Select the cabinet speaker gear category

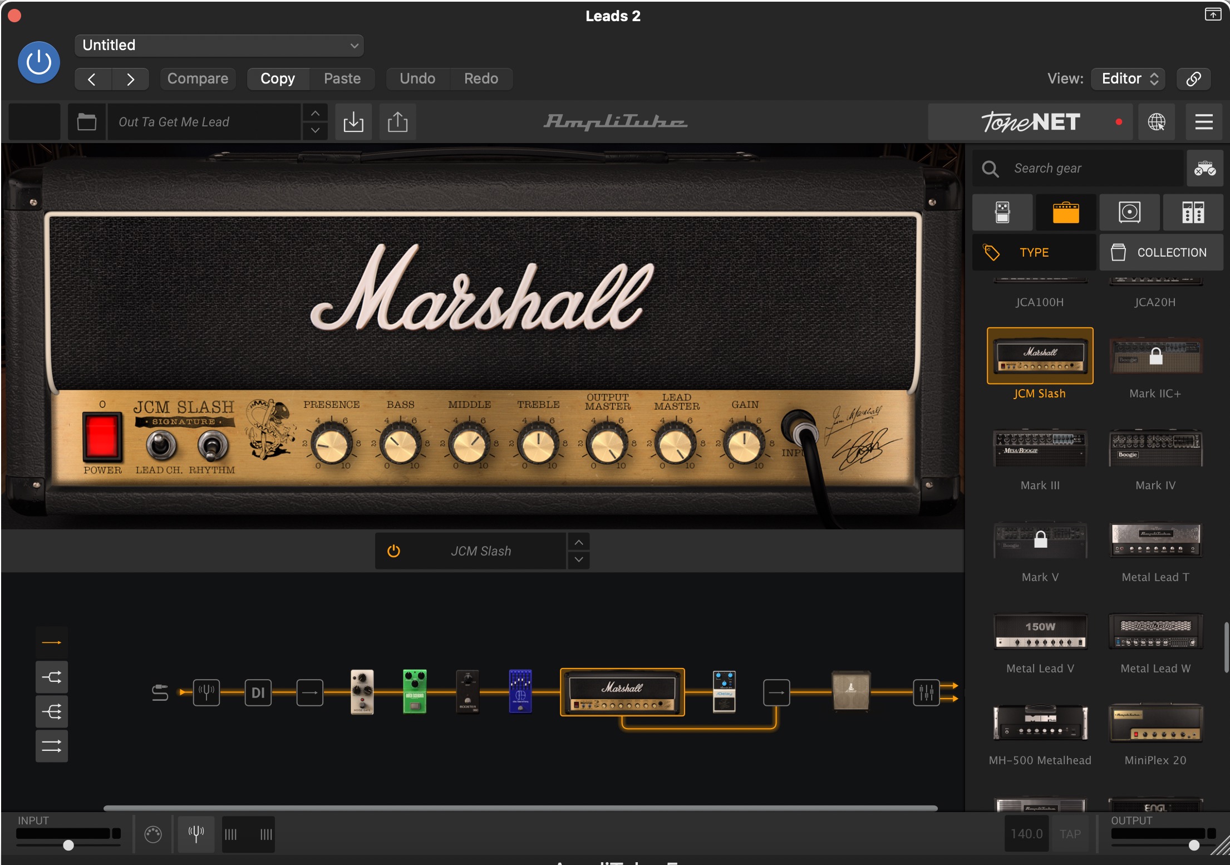1129,213
